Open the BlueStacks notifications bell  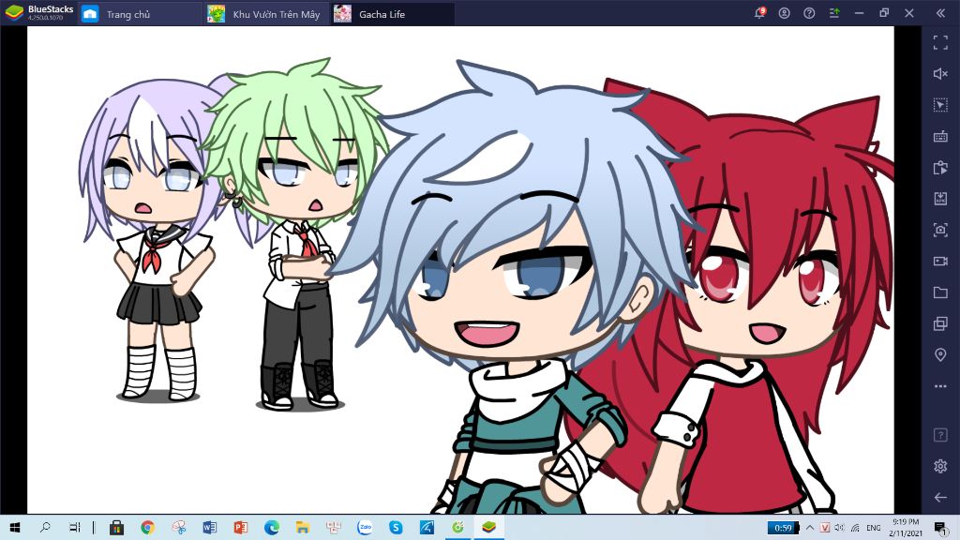pos(759,13)
